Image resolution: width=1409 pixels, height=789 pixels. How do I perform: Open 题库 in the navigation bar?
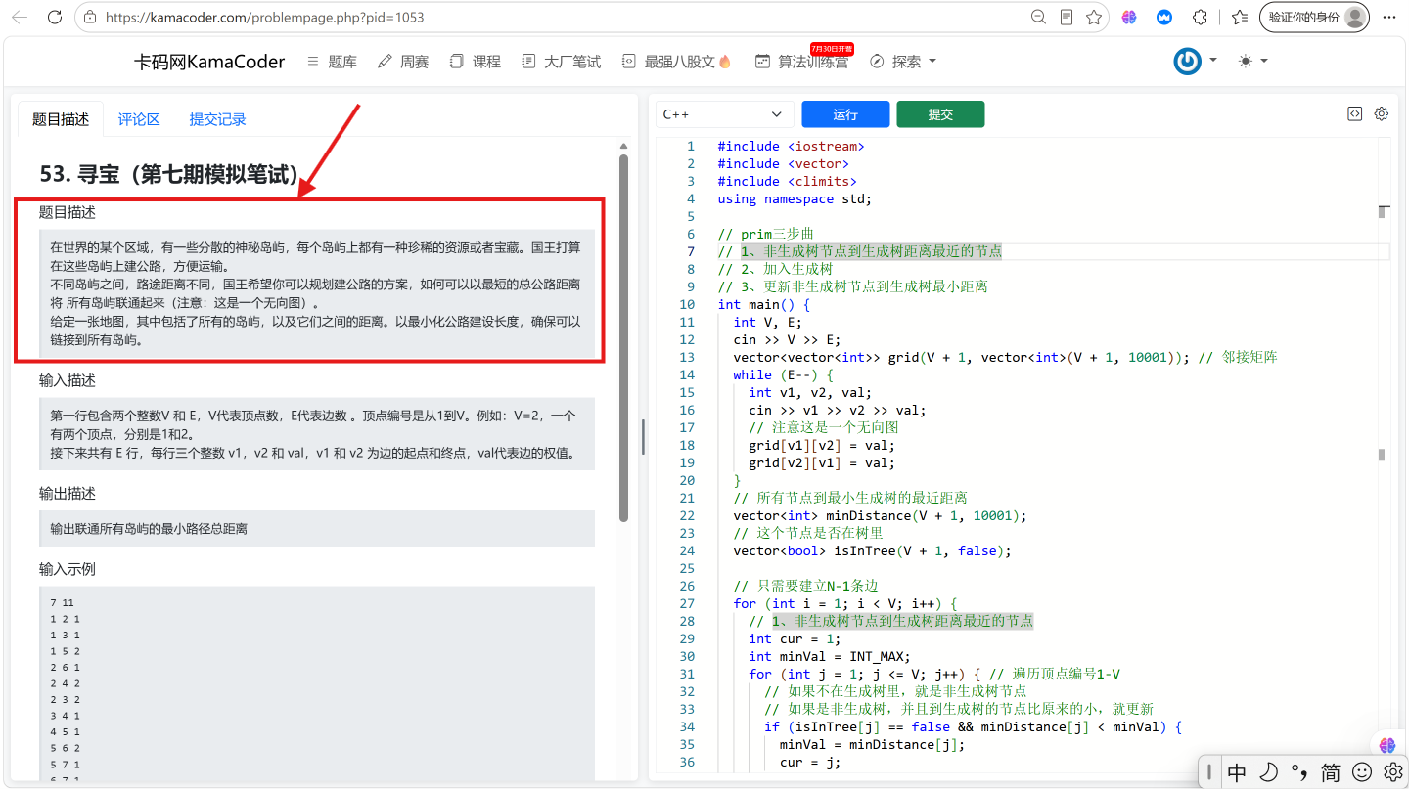(332, 61)
